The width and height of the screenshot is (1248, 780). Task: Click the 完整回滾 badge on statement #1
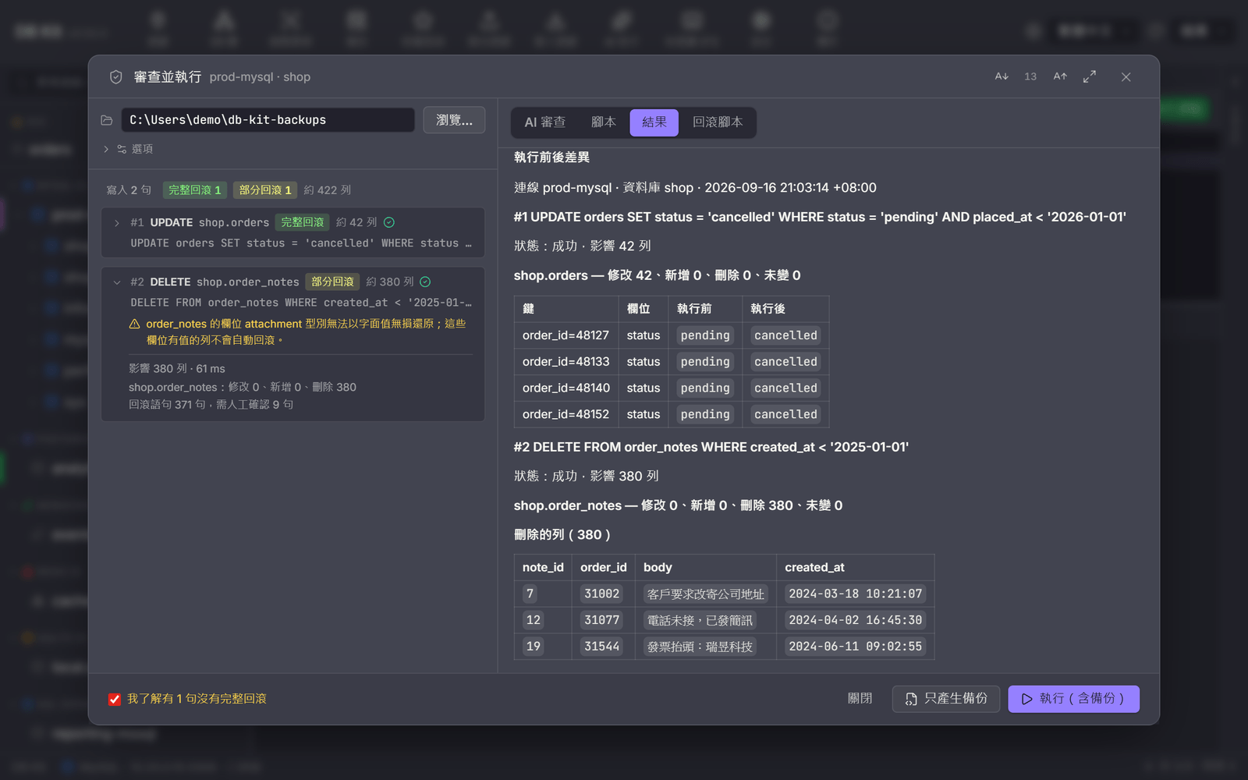(x=302, y=222)
